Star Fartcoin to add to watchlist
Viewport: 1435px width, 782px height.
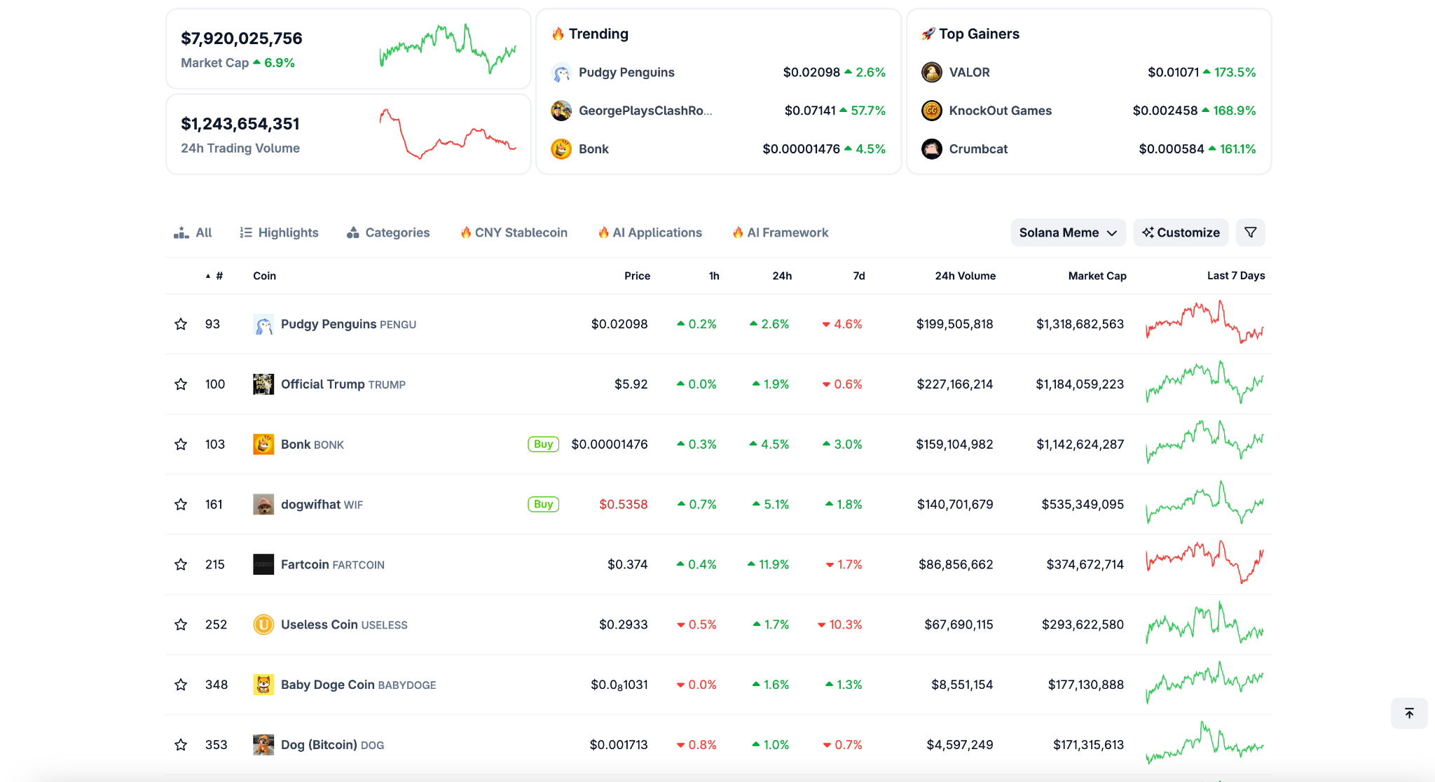coord(181,565)
